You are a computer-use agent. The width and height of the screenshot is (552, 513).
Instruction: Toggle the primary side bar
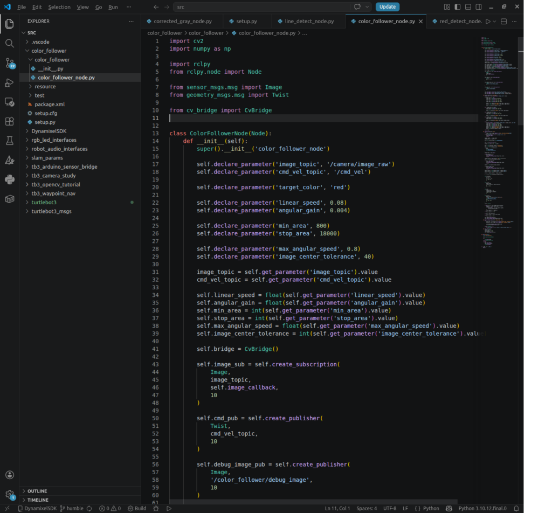pyautogui.click(x=457, y=6)
